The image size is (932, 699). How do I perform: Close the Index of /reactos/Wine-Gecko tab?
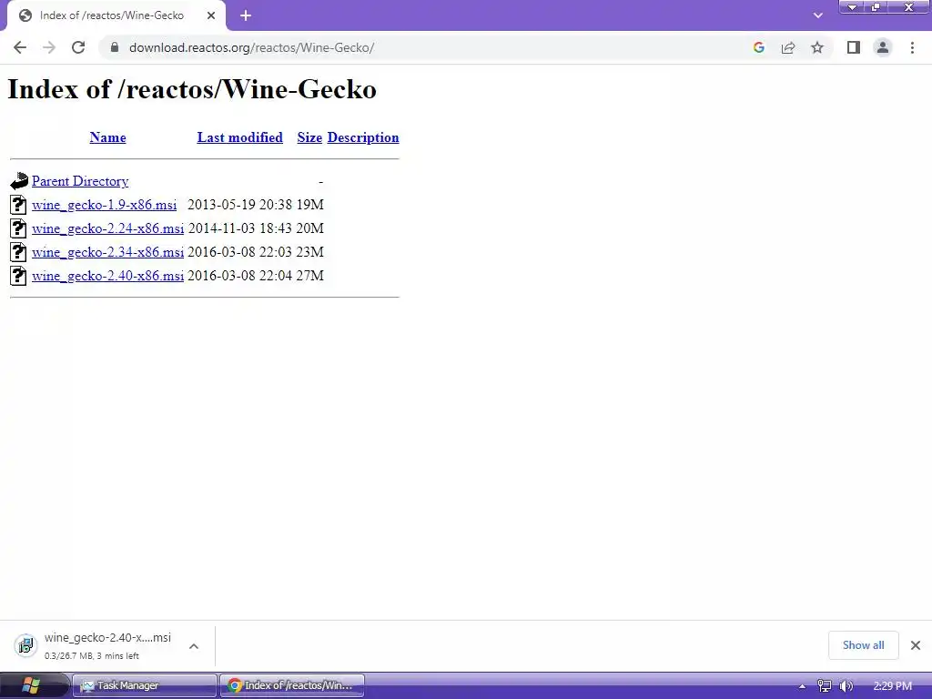[x=211, y=15]
